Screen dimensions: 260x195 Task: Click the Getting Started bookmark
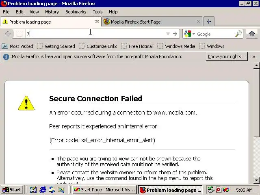click(56, 46)
